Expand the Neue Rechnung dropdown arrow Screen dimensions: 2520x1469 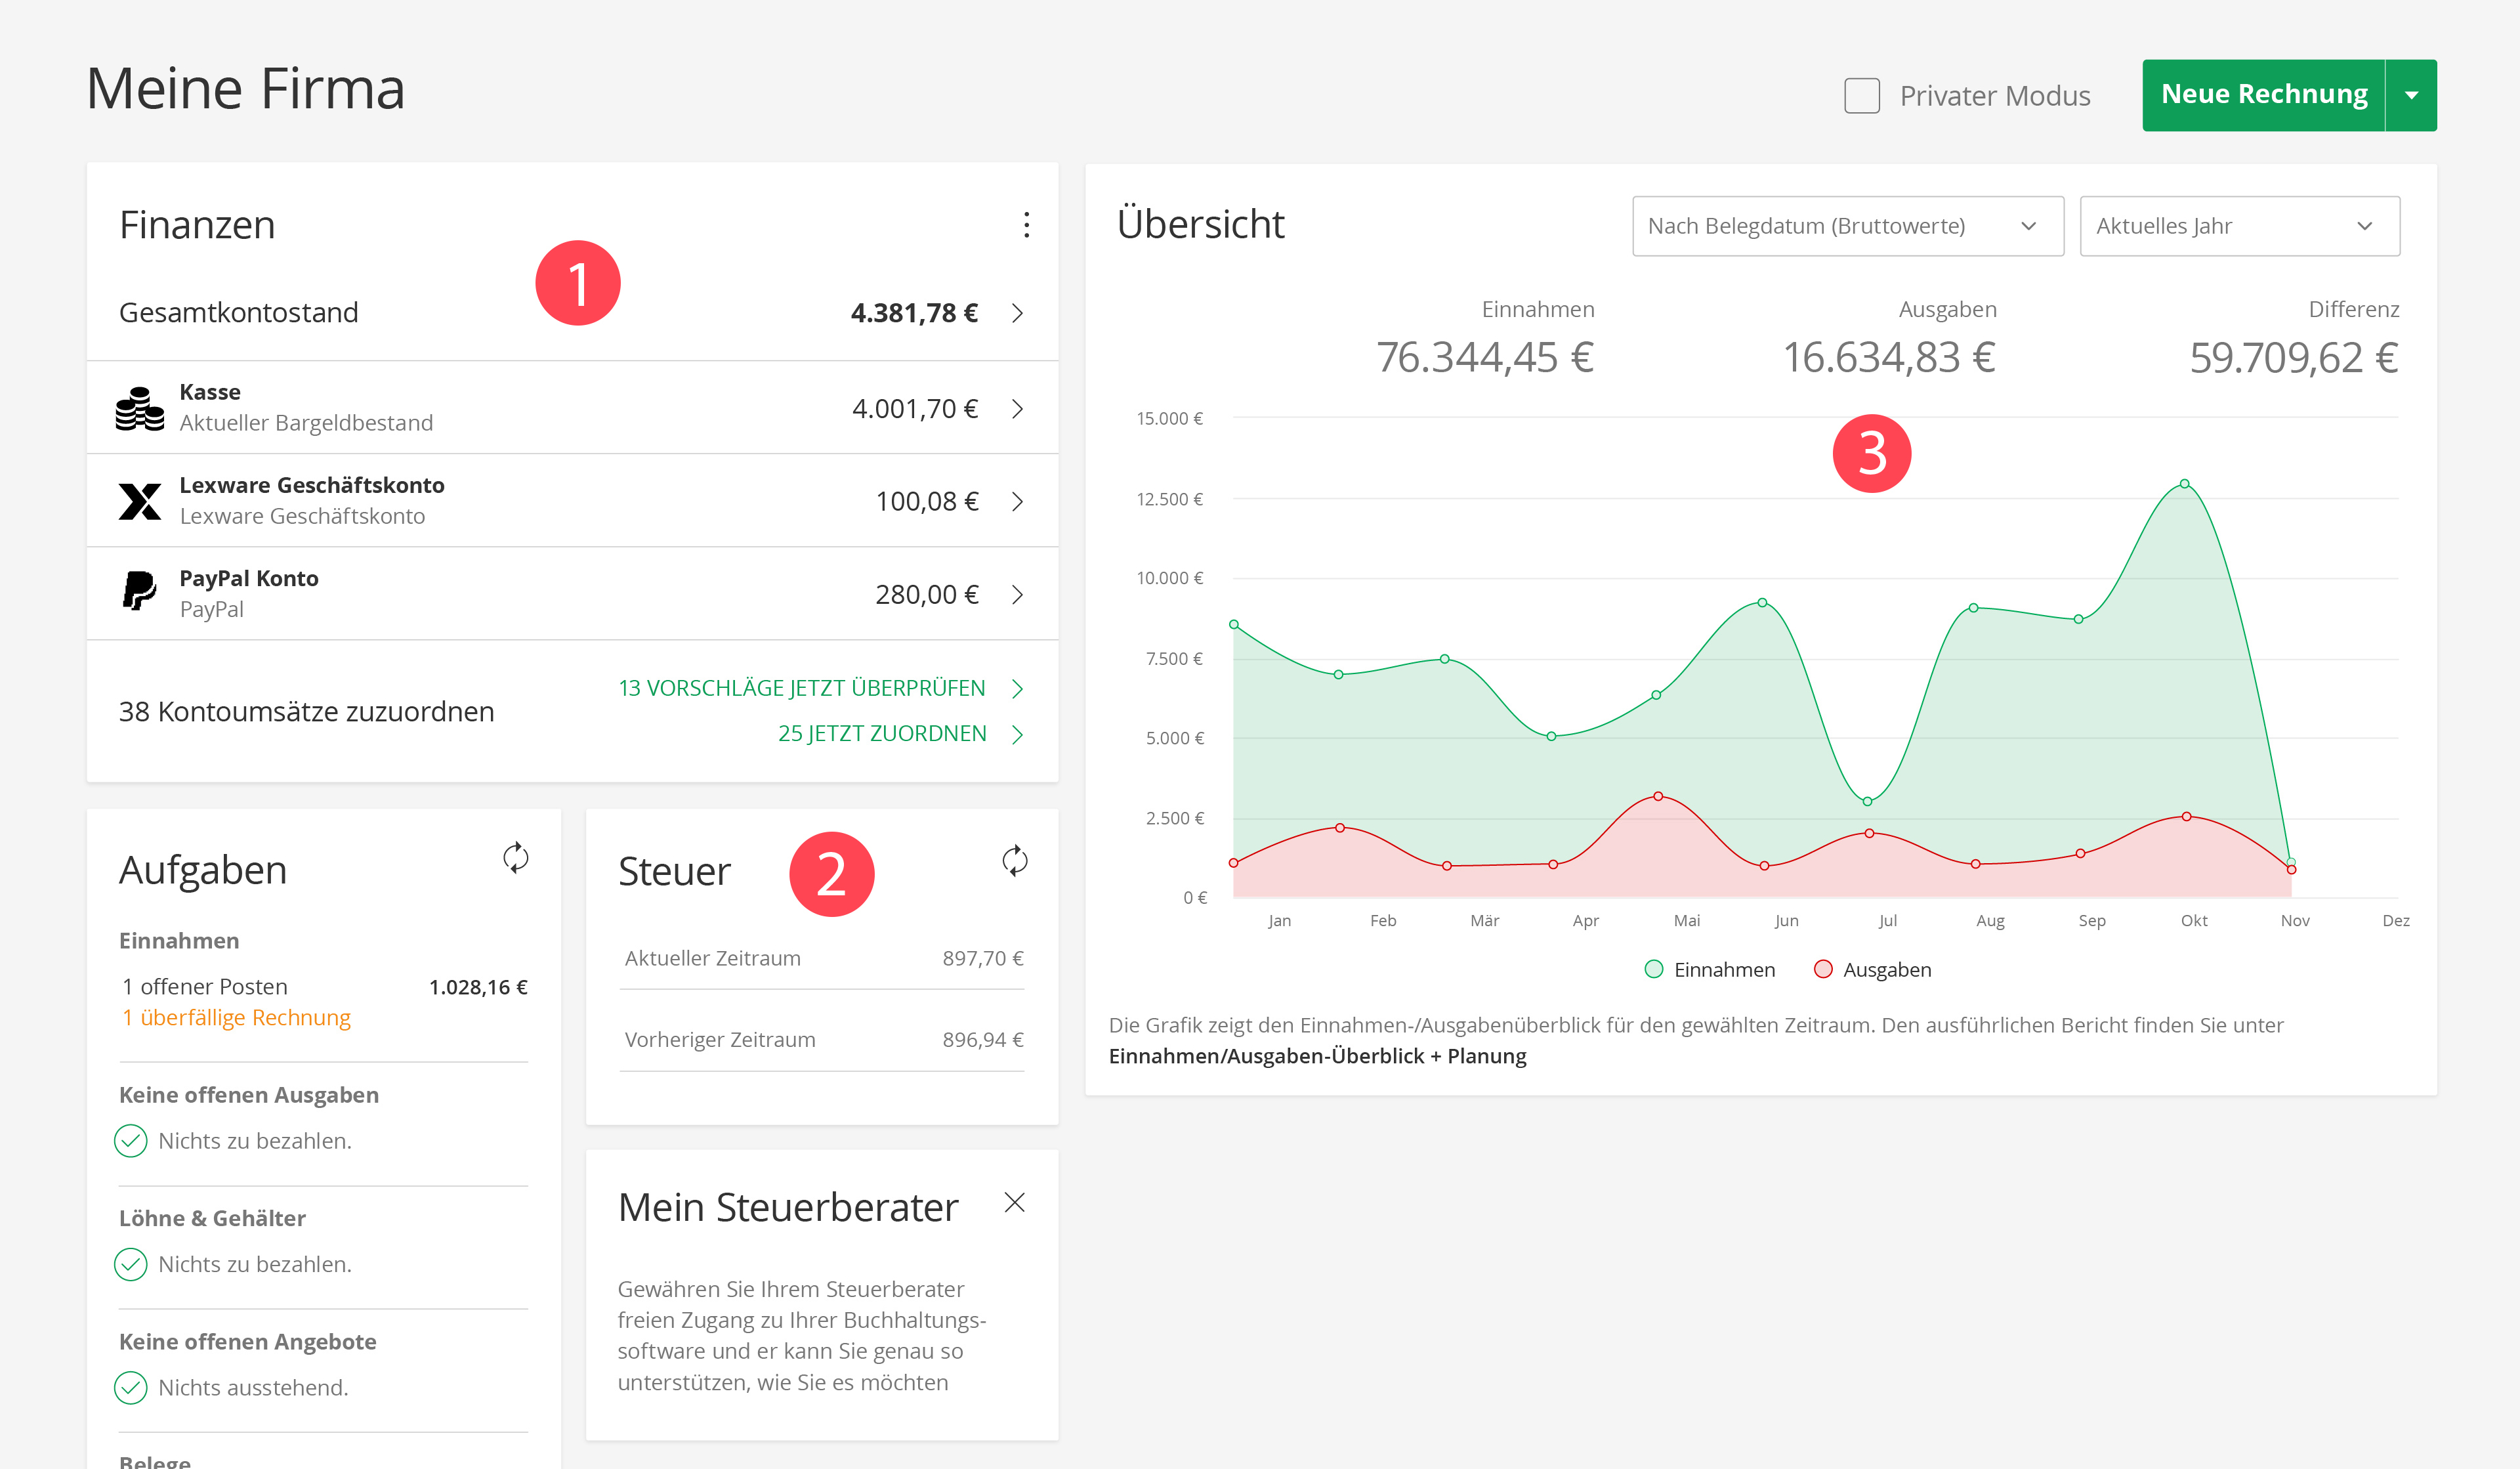[x=2411, y=96]
